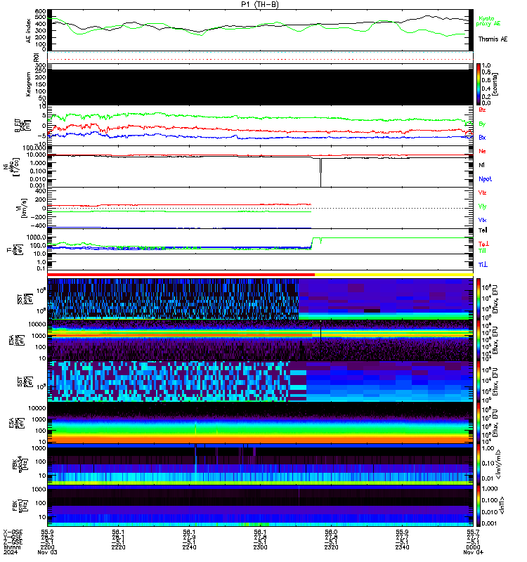This screenshot has height=562, width=527.
Task: Click the X-GSE row label
Action: tap(13, 532)
